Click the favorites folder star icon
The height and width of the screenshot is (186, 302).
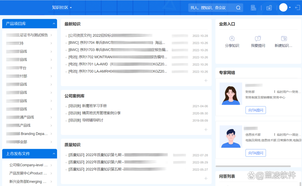269,8
